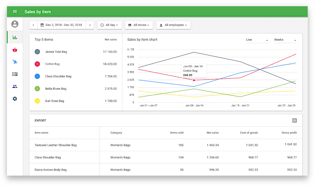Open the Weeks interval dropdown
The image size is (315, 187).
click(285, 40)
